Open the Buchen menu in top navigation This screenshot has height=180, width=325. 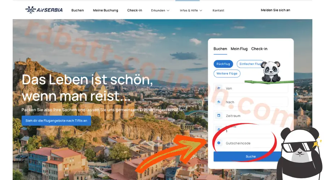[x=78, y=10]
